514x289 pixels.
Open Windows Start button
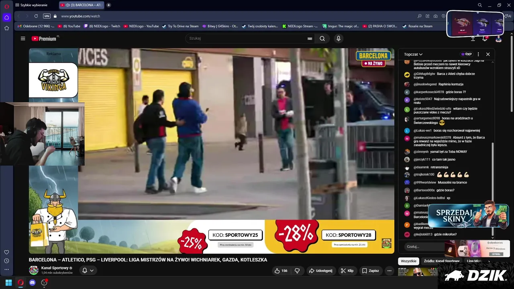(8, 283)
